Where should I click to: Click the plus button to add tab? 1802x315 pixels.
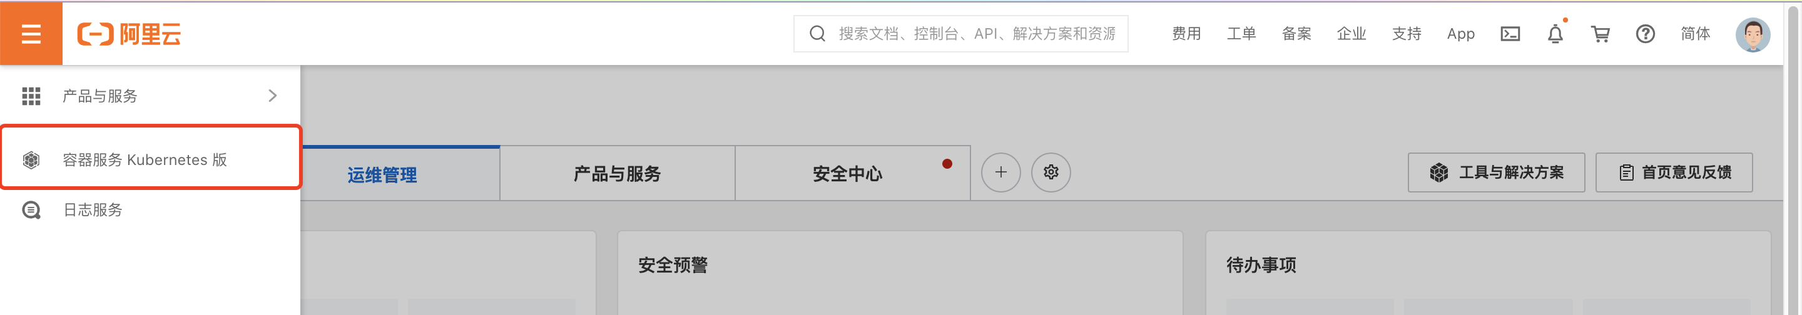tap(1000, 172)
